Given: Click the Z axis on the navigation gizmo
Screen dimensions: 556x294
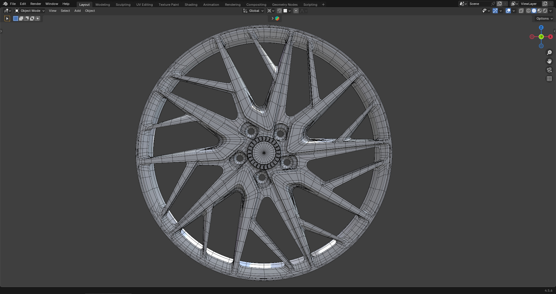Looking at the screenshot, I should pyautogui.click(x=541, y=27).
